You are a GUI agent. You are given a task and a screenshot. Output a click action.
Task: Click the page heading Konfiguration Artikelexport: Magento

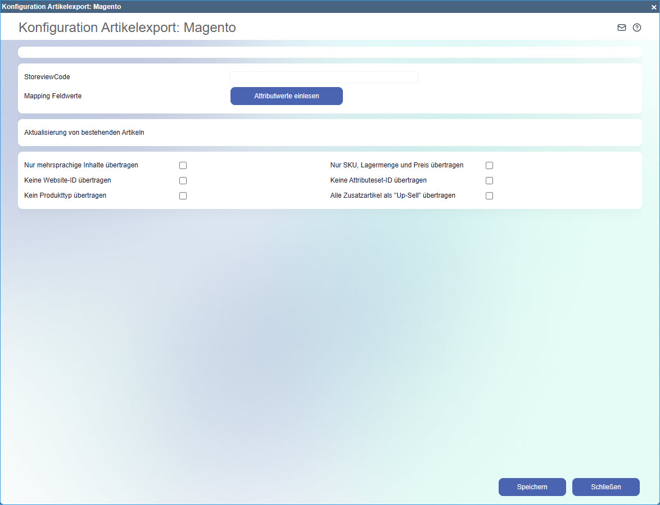pos(127,28)
